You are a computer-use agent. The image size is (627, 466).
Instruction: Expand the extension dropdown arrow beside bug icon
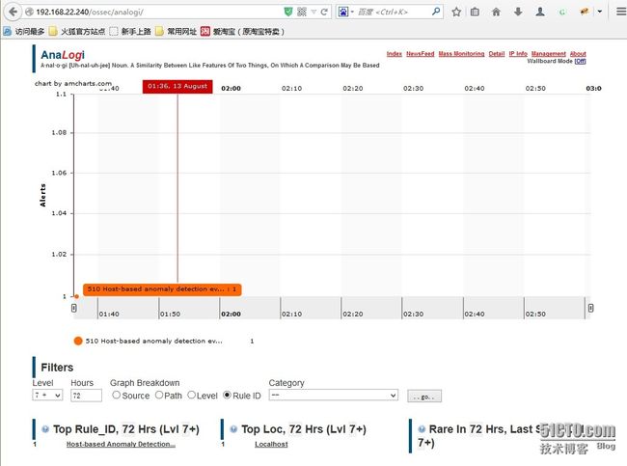[x=600, y=12]
